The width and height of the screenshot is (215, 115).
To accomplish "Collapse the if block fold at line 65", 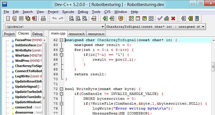I will (x=61, y=55).
